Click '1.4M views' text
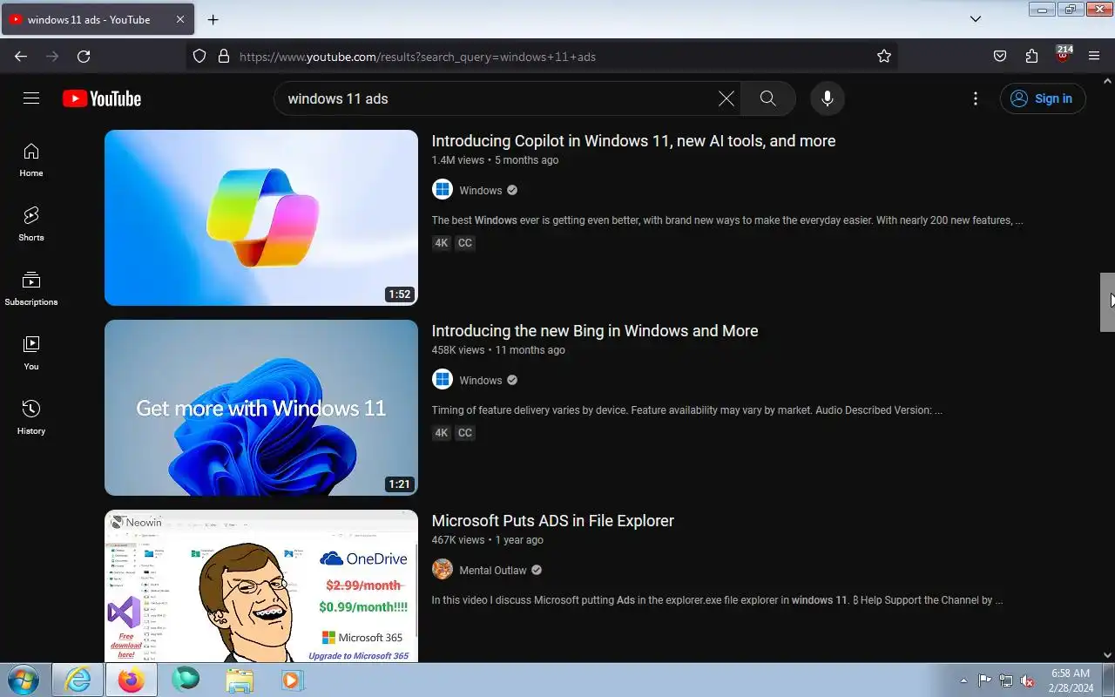 [458, 160]
